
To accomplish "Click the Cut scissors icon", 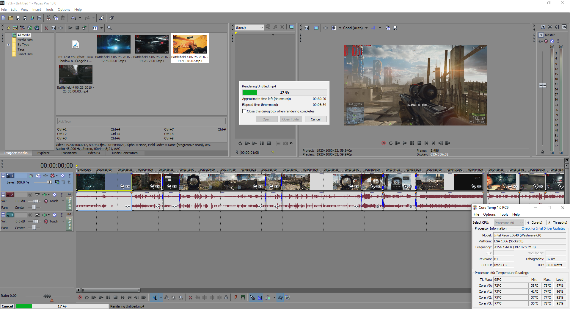I will point(48,18).
